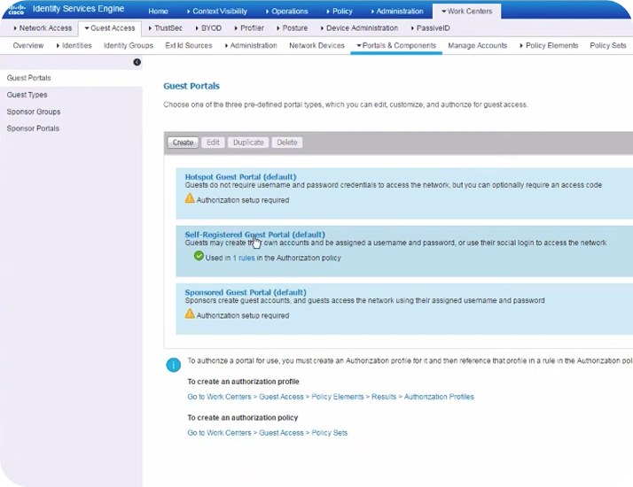The image size is (633, 487).
Task: Expand Device Administration submenu
Action: click(x=359, y=28)
